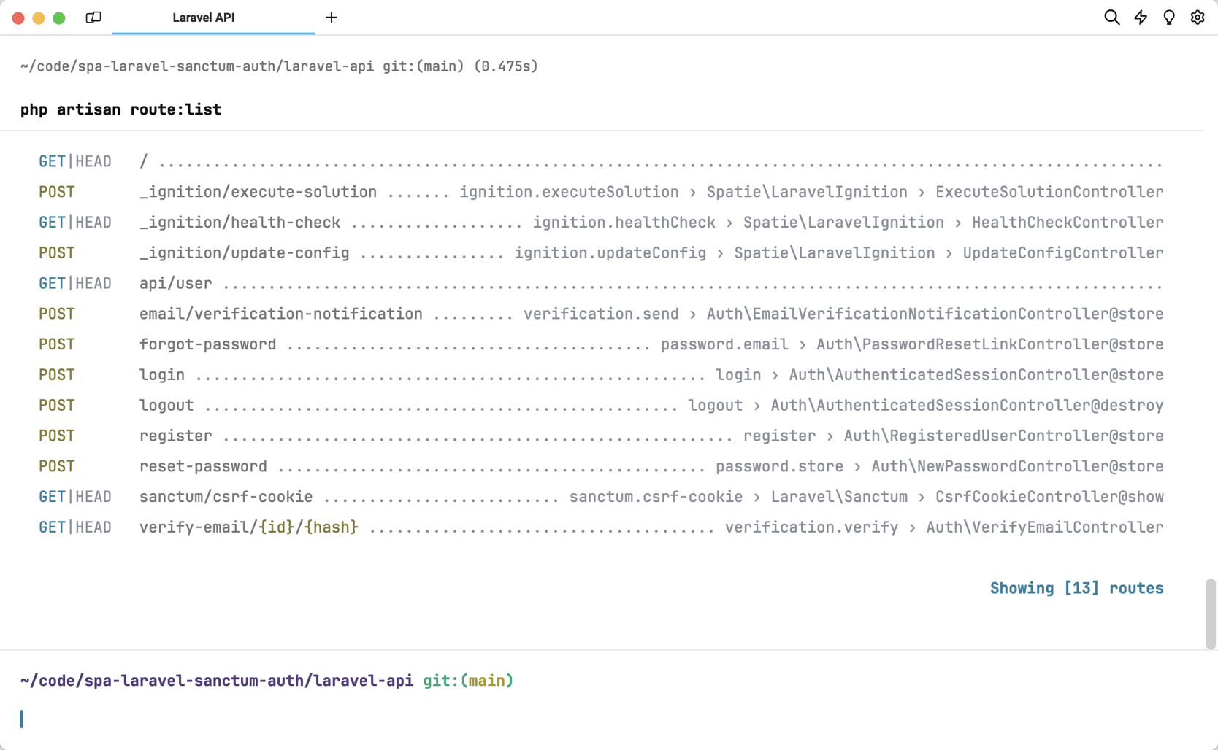1218x750 pixels.
Task: Click the php artisan route:list command
Action: [x=120, y=109]
